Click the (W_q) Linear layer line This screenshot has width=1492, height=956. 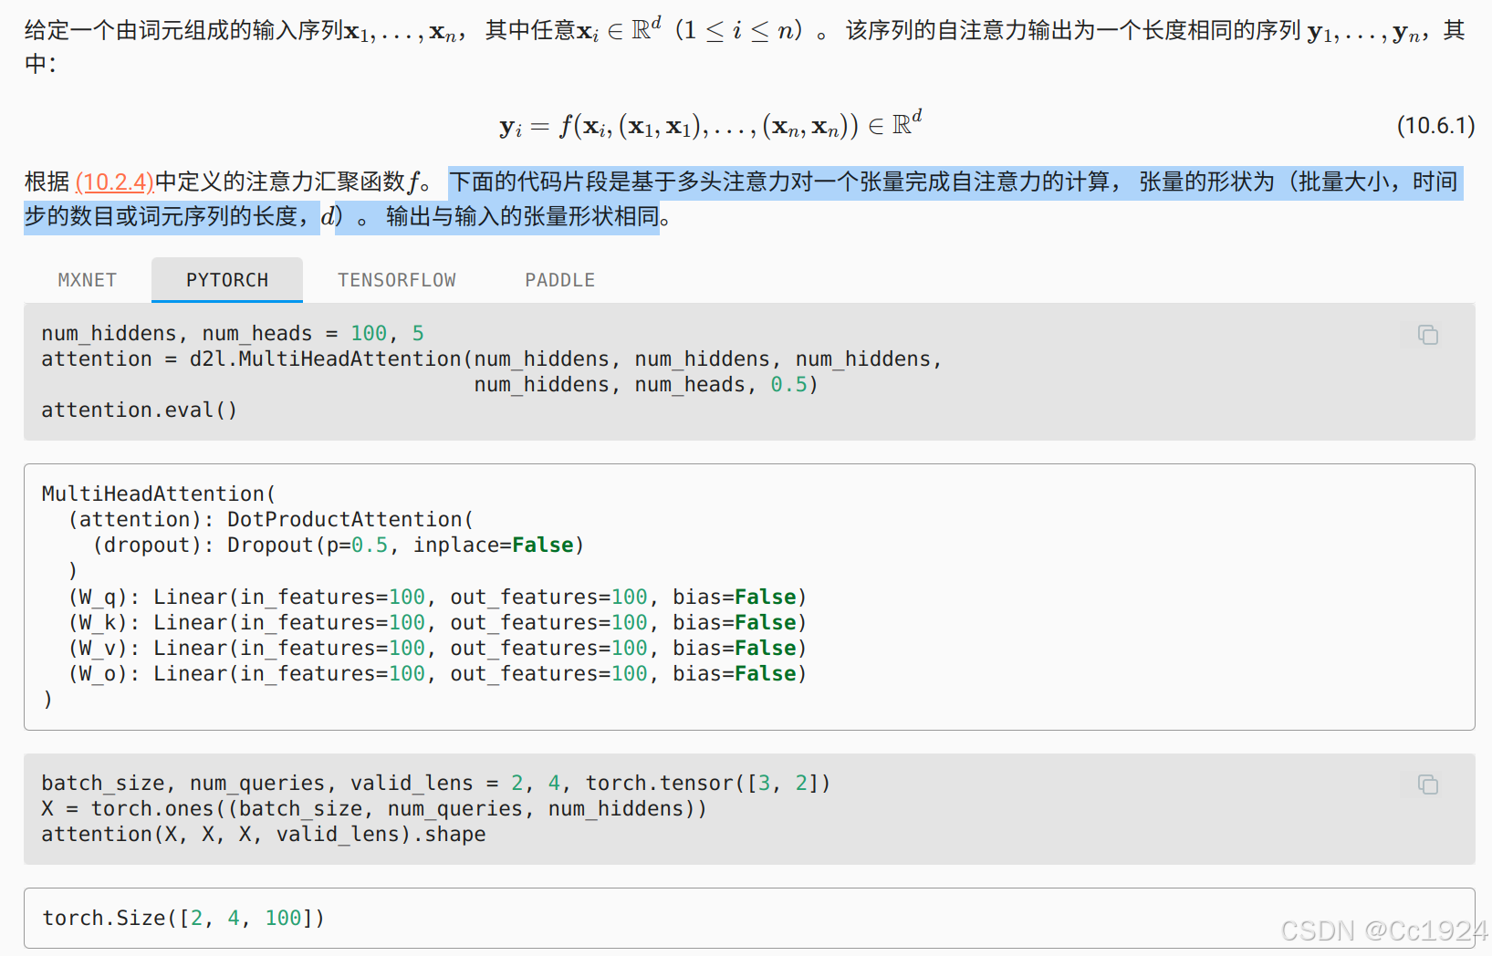tap(438, 597)
